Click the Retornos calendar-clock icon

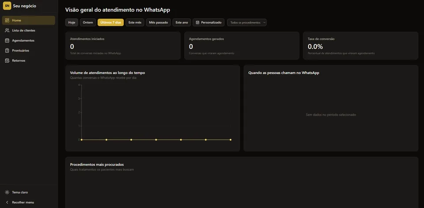click(7, 61)
